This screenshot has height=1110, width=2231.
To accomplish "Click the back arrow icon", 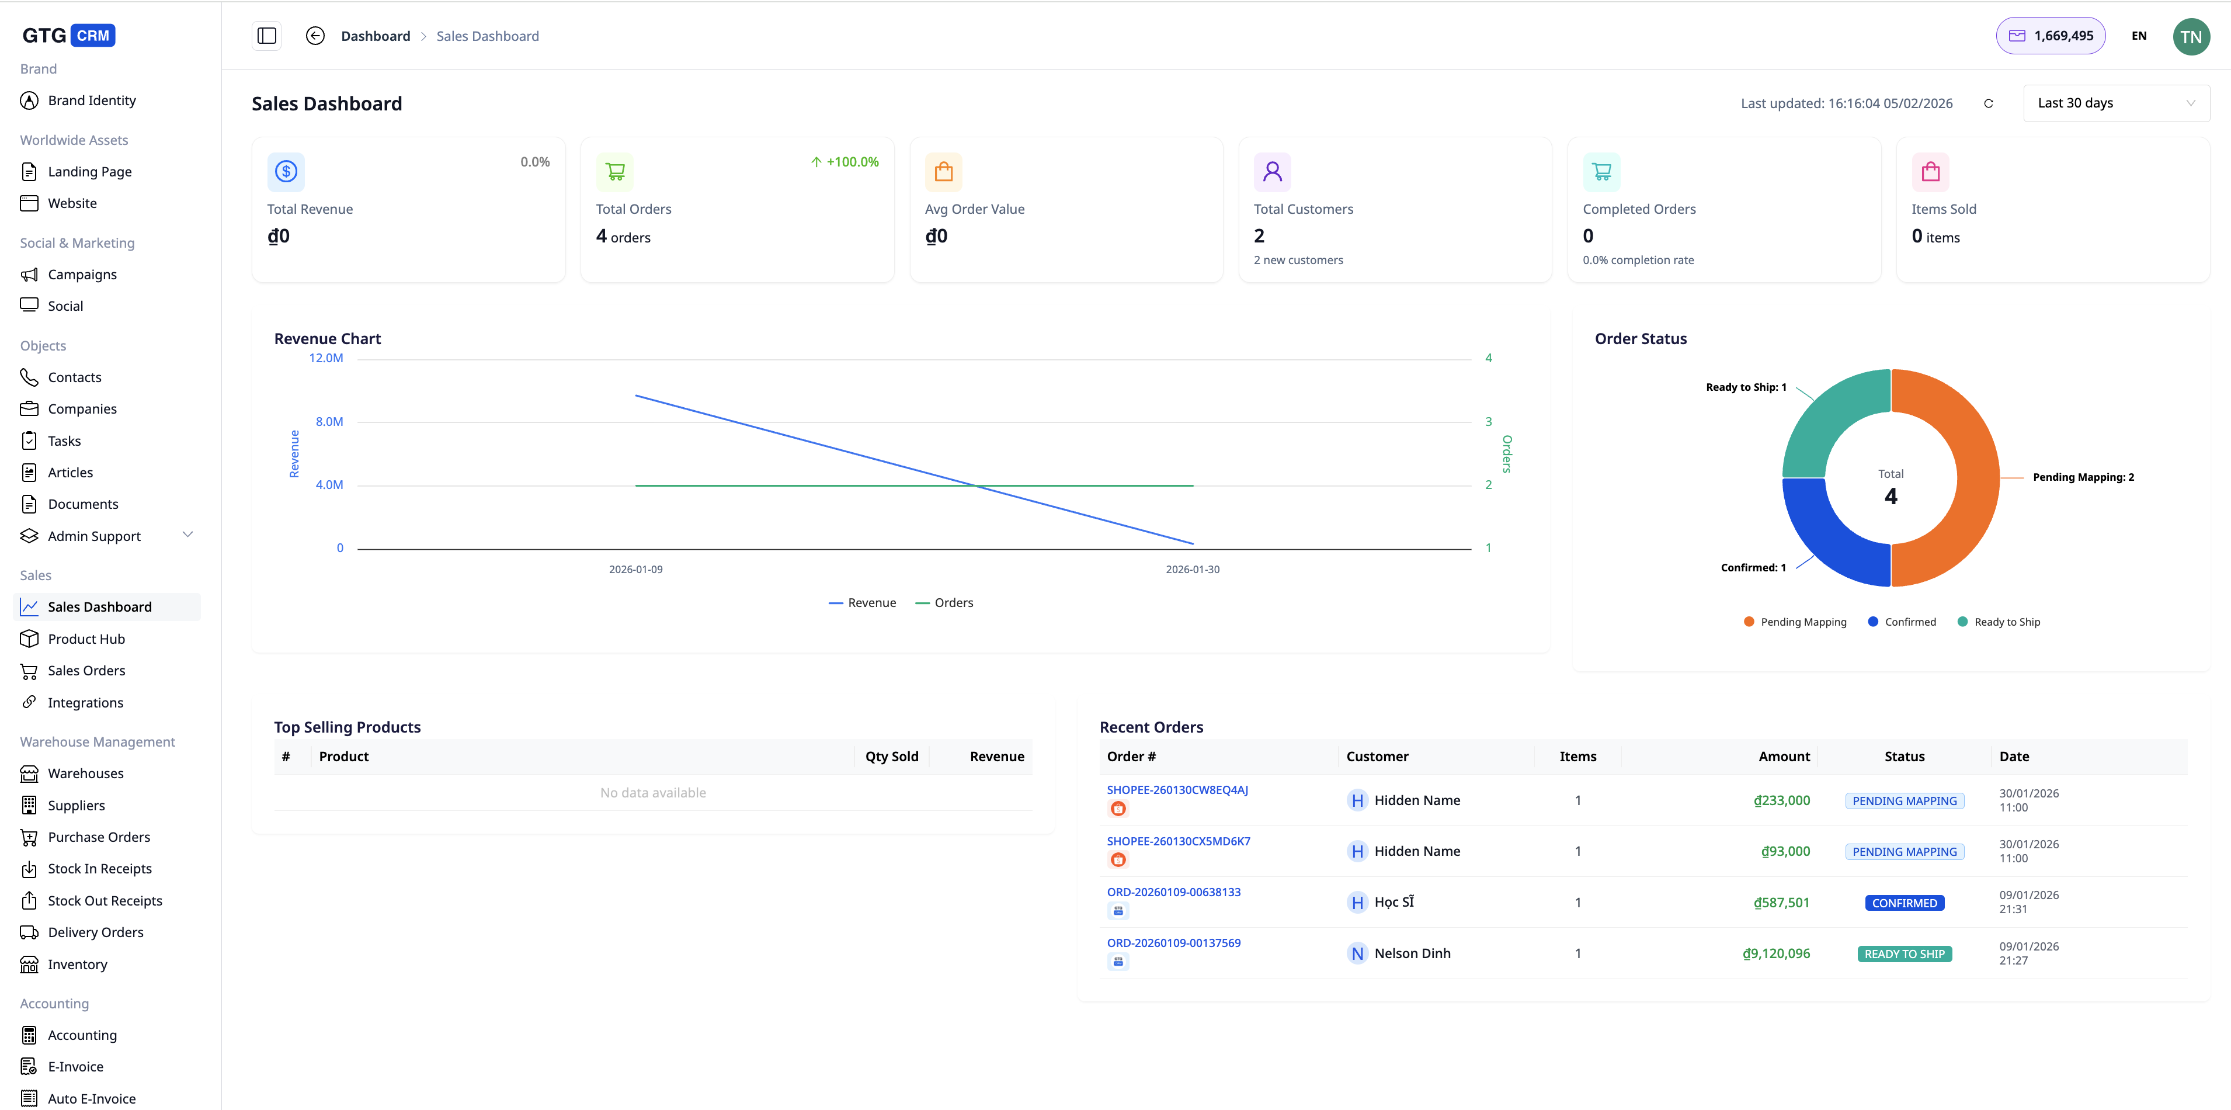I will tap(315, 36).
